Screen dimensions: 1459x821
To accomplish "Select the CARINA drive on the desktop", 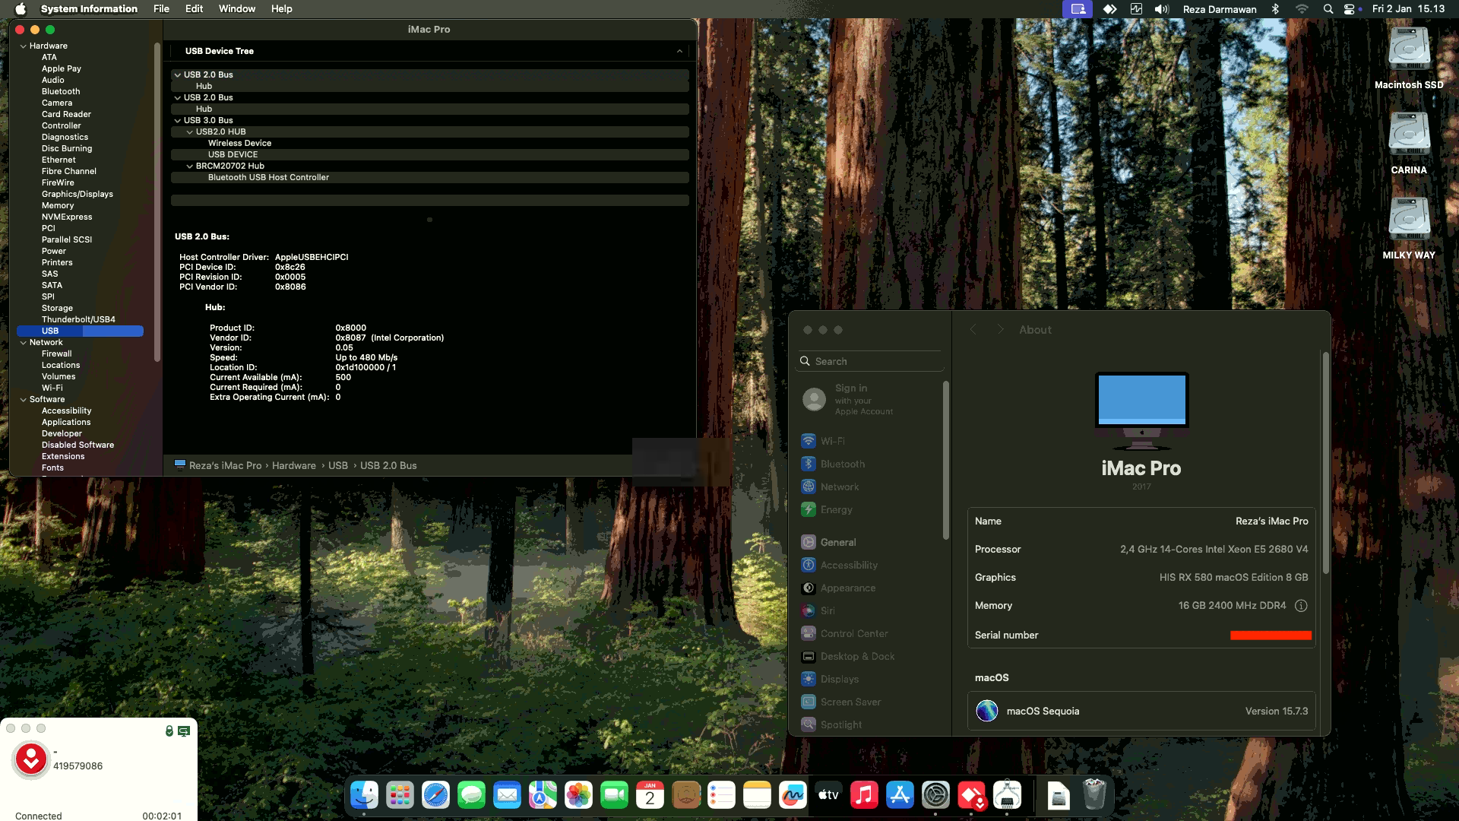I will [1409, 143].
